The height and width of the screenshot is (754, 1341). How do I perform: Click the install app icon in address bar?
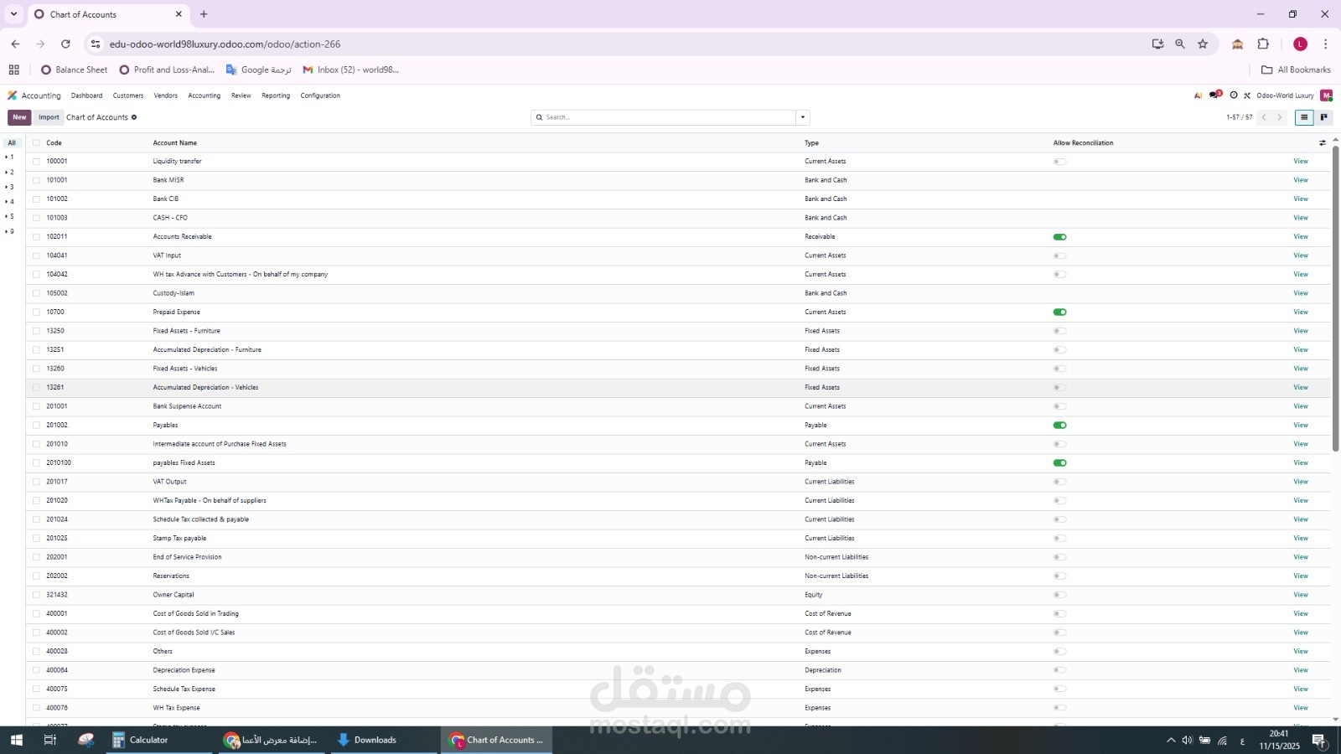click(x=1157, y=44)
